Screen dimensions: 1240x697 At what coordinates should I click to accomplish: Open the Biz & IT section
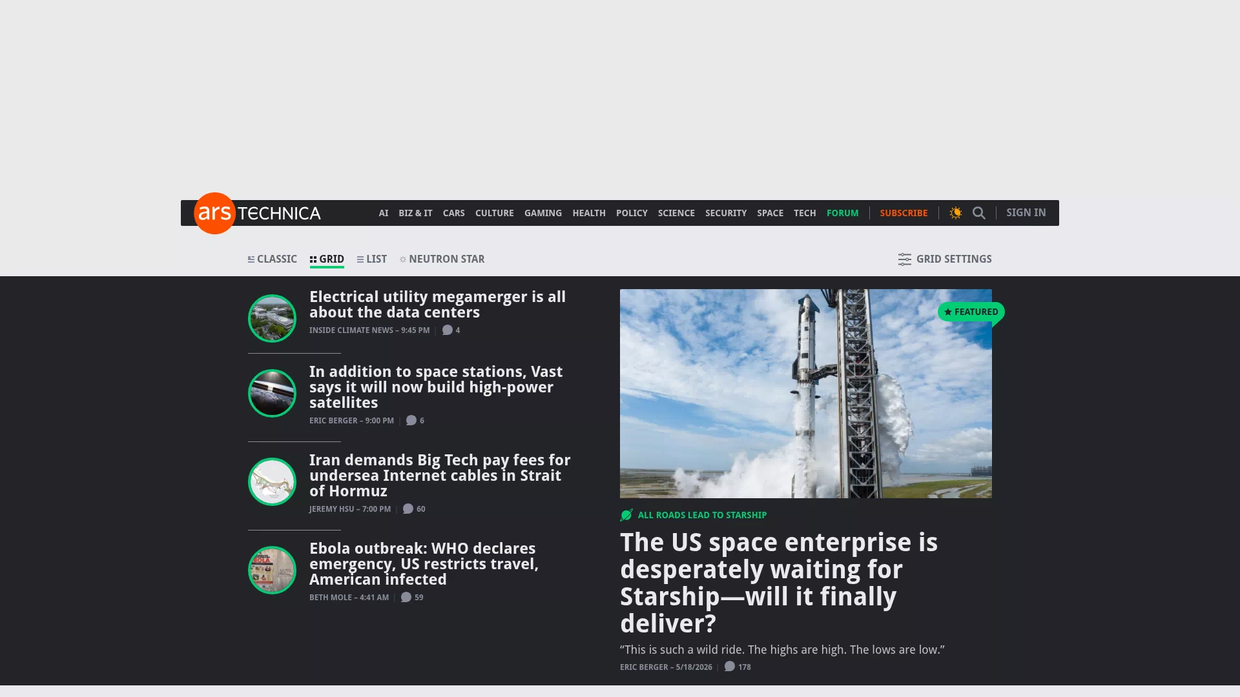[415, 213]
